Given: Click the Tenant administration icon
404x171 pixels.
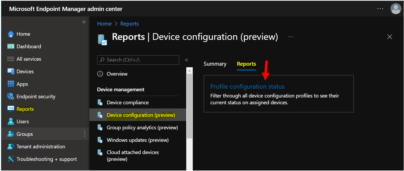Looking at the screenshot, I should pos(11,146).
